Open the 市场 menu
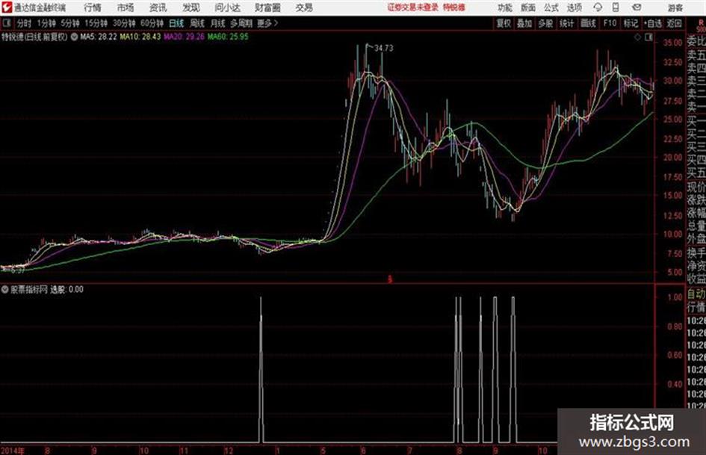This screenshot has height=455, width=706. (x=126, y=7)
